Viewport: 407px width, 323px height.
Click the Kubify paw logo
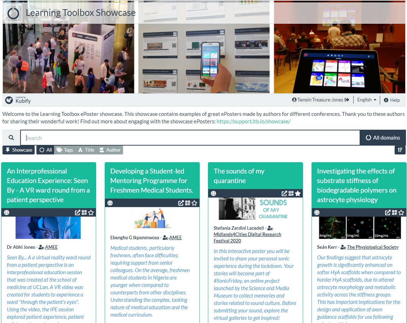(x=8, y=100)
